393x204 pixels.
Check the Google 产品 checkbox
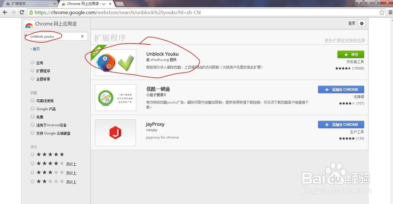32,108
